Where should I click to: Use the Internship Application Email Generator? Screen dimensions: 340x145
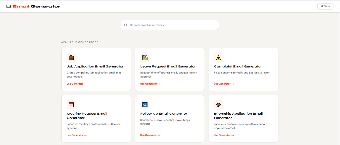[224, 135]
